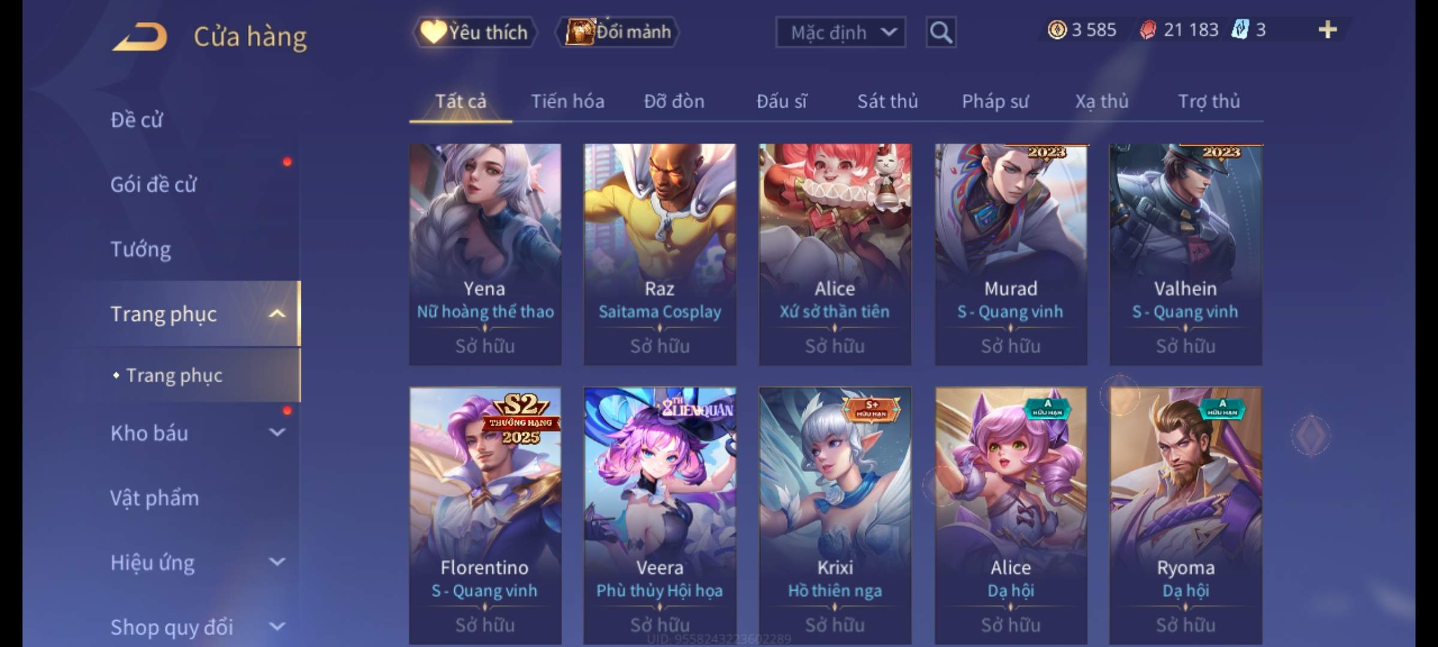The image size is (1438, 647).
Task: Switch to the Tiến hóa tab
Action: tap(567, 102)
